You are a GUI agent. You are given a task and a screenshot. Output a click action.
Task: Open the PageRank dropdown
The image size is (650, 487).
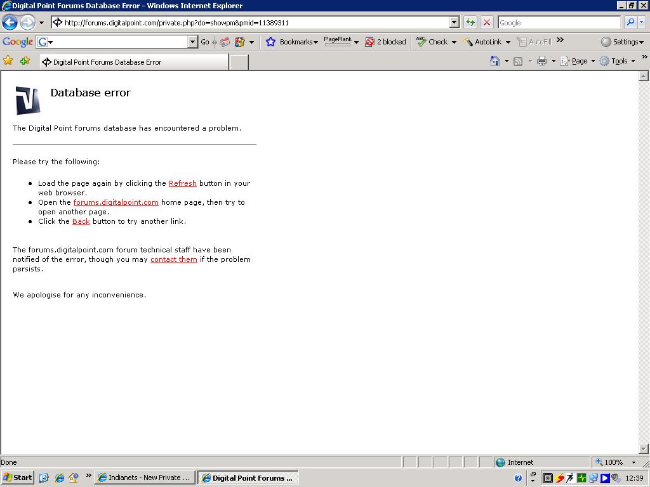click(357, 42)
